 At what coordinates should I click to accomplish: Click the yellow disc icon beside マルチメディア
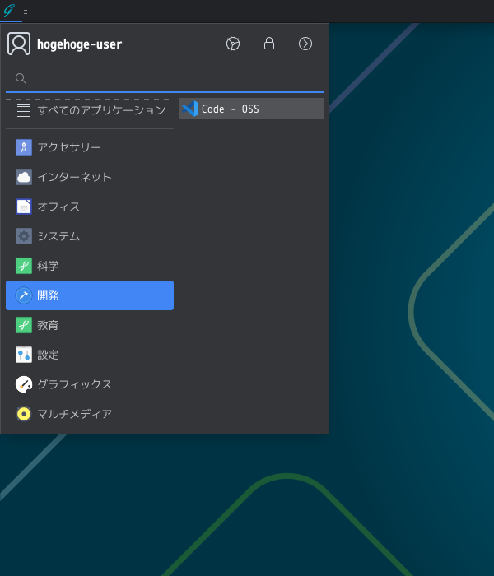tap(24, 414)
